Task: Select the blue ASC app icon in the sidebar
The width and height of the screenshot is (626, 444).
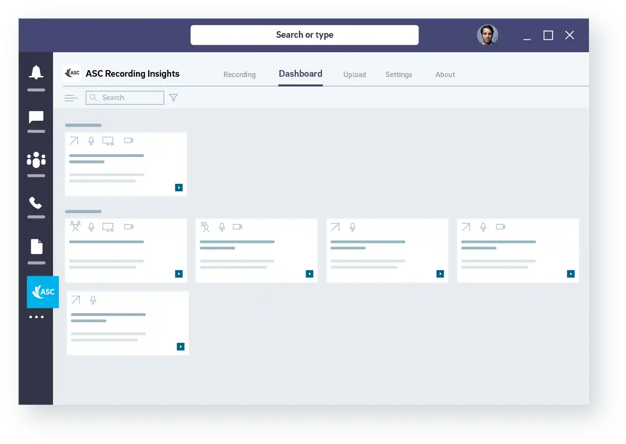Action: 43,292
